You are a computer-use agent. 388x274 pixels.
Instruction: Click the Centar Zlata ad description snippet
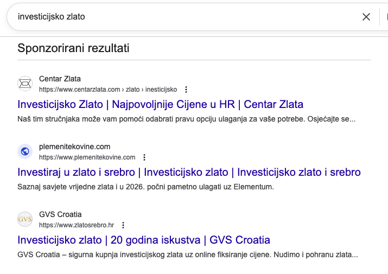[186, 119]
